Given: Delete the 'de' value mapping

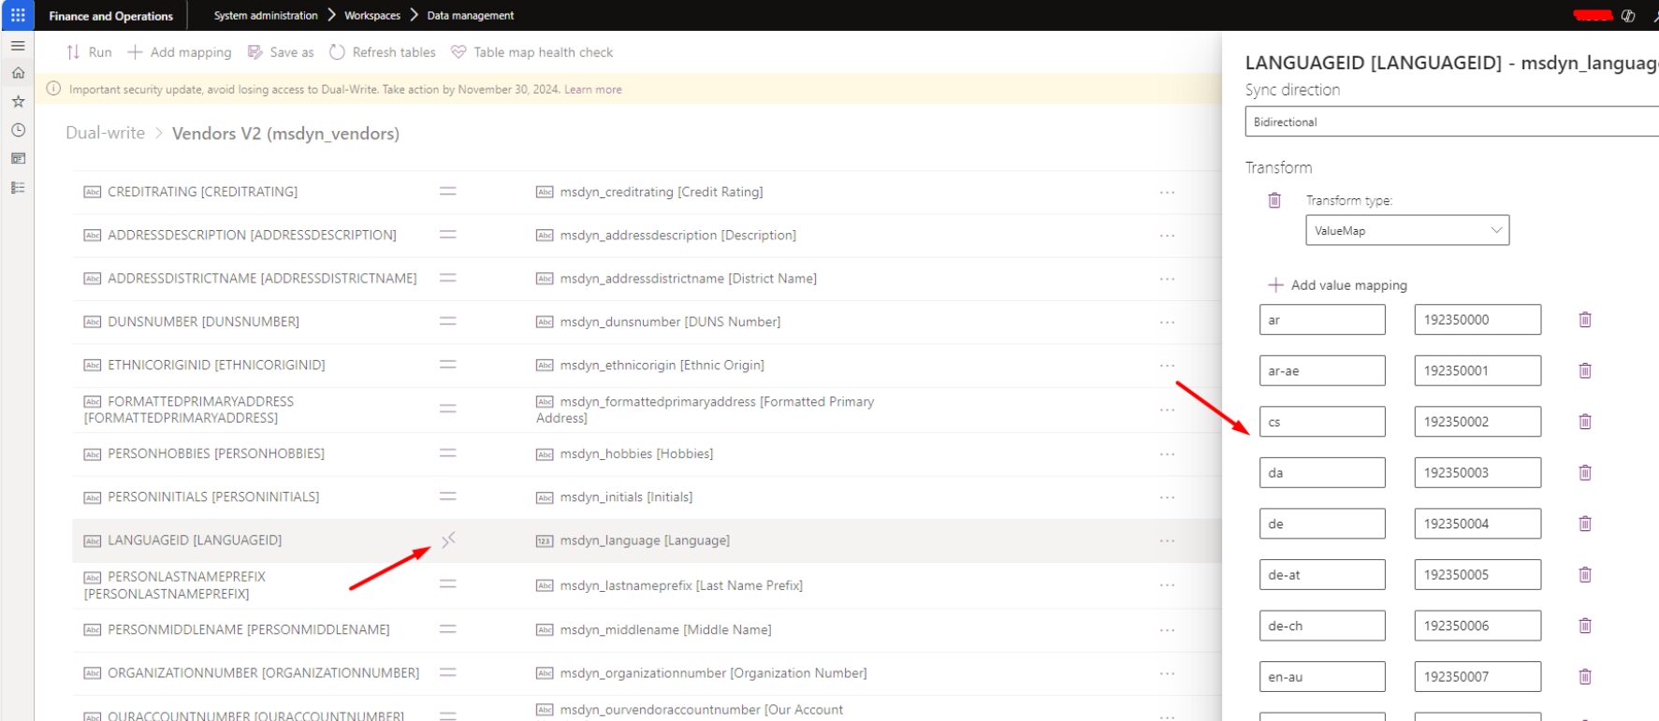Looking at the screenshot, I should pyautogui.click(x=1585, y=524).
